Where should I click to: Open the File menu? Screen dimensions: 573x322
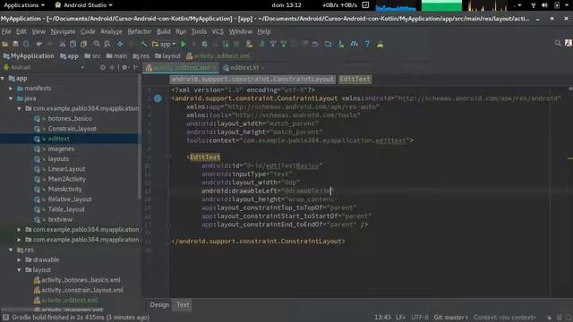[x=6, y=32]
